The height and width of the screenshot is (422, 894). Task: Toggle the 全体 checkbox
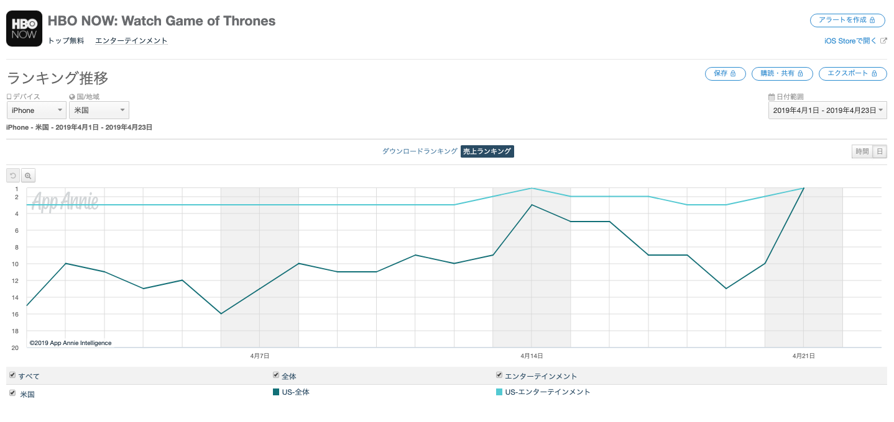click(276, 375)
